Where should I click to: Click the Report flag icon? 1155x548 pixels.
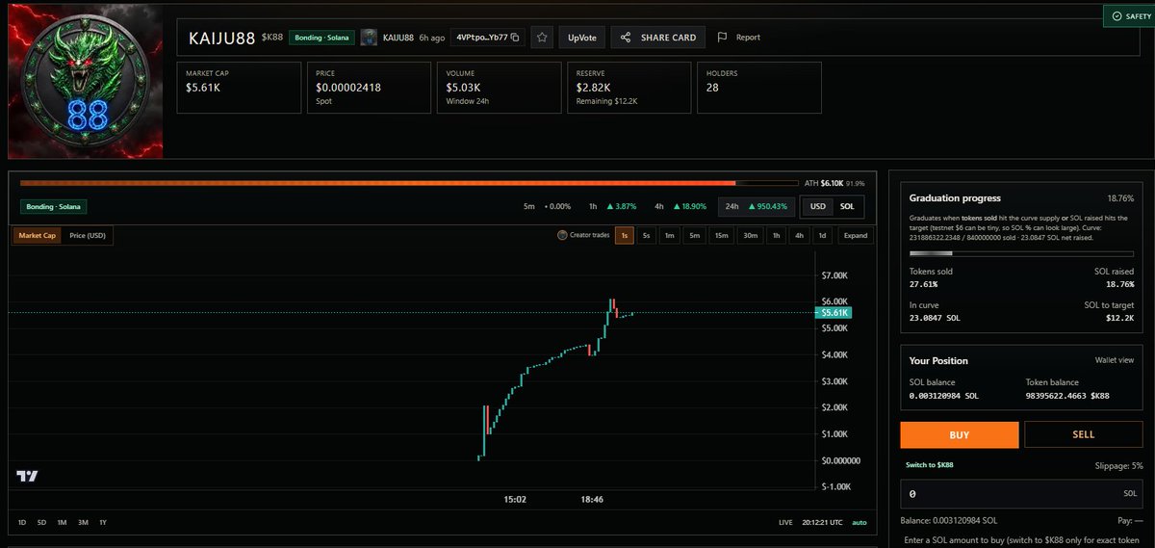[722, 38]
